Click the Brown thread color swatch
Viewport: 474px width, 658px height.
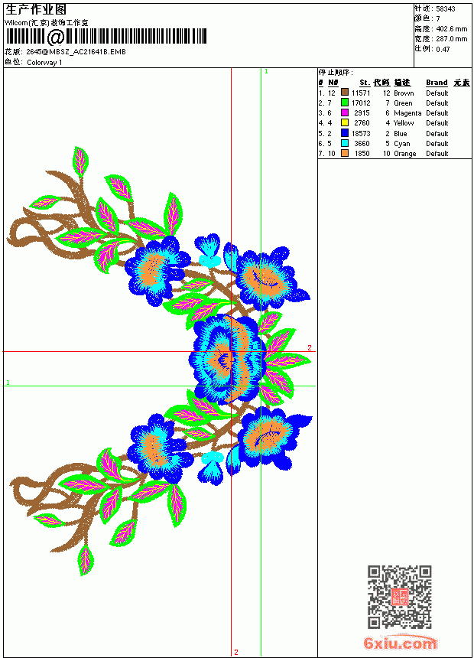click(345, 93)
